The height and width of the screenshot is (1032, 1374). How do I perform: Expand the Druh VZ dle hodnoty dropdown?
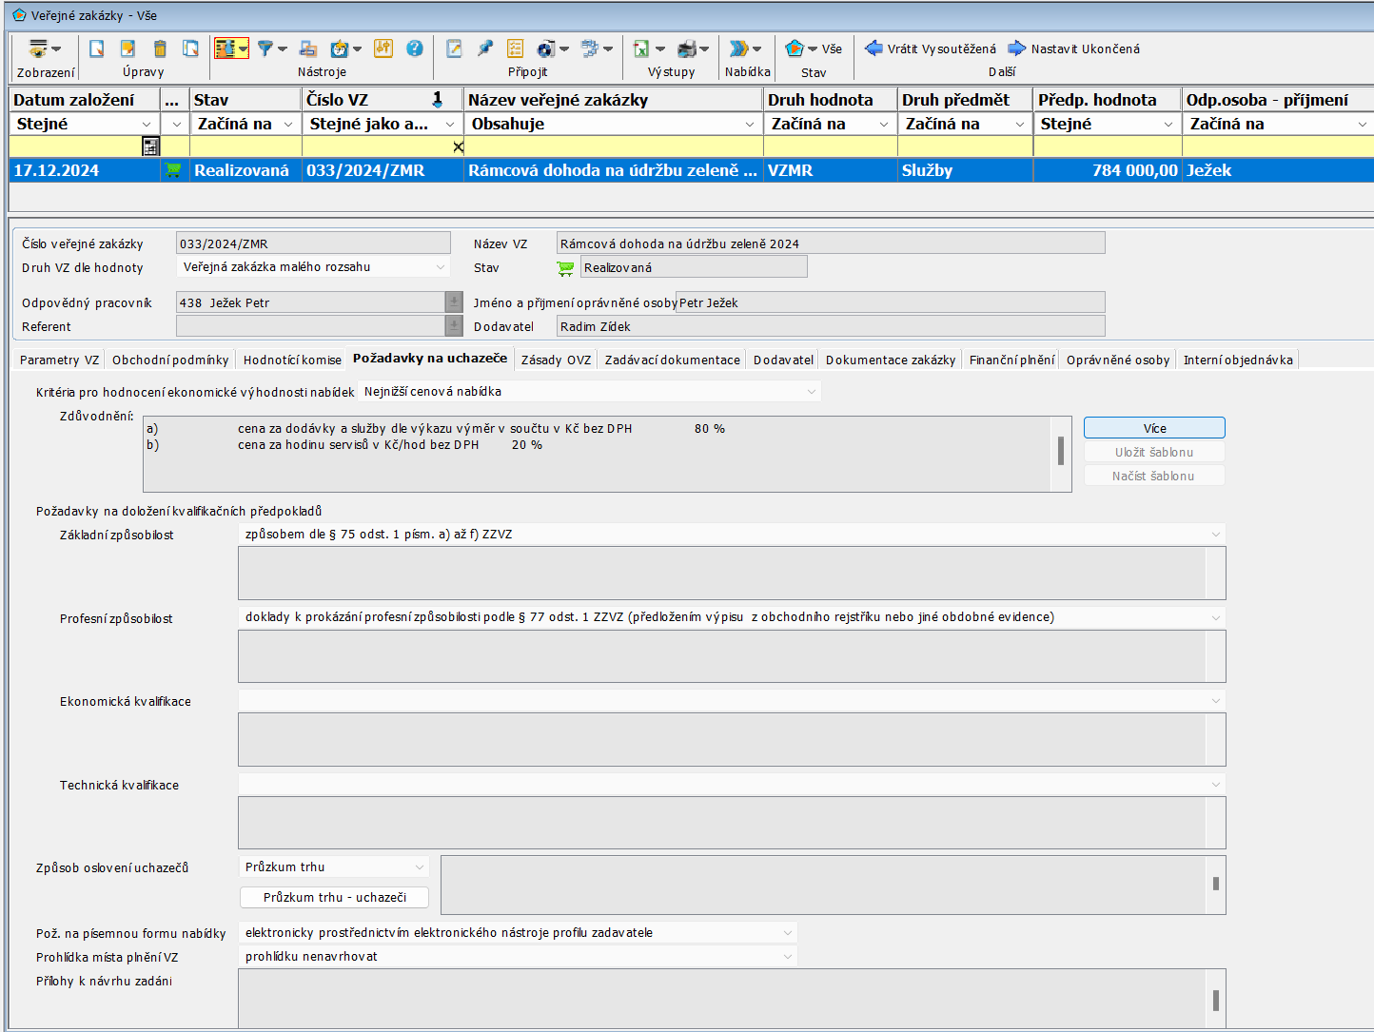[x=440, y=267]
